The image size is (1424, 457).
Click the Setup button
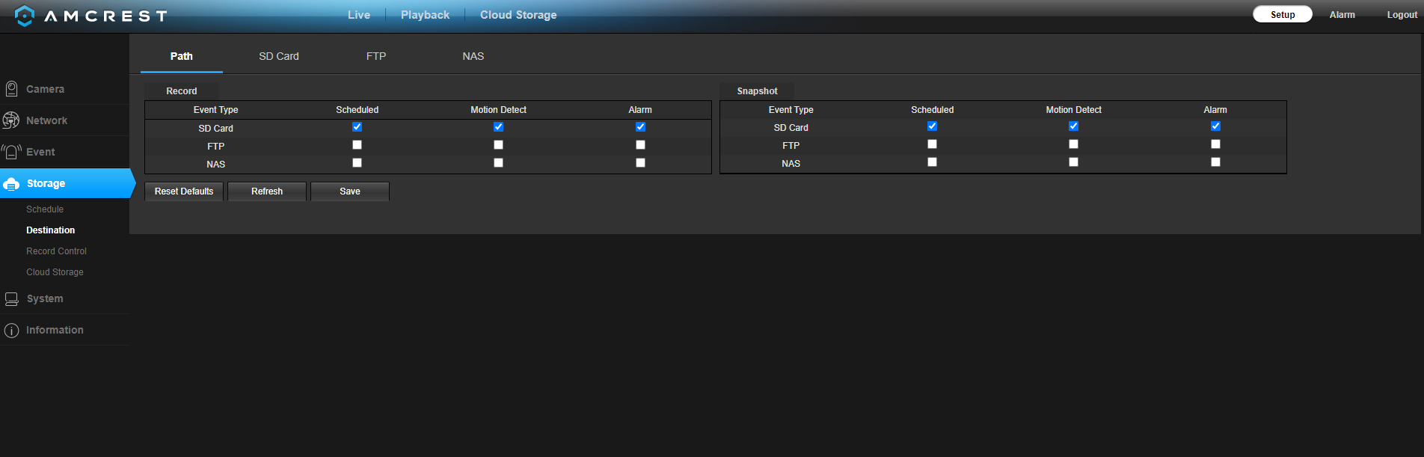click(x=1283, y=14)
